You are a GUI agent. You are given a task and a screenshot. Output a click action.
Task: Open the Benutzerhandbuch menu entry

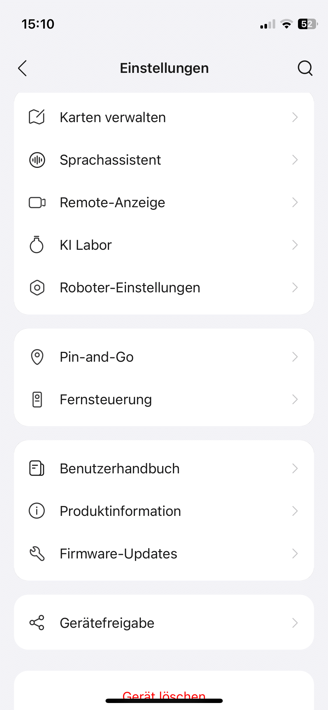(120, 469)
